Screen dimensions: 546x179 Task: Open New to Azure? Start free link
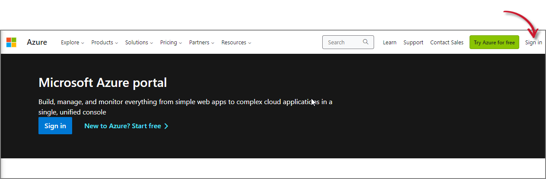[x=126, y=126]
